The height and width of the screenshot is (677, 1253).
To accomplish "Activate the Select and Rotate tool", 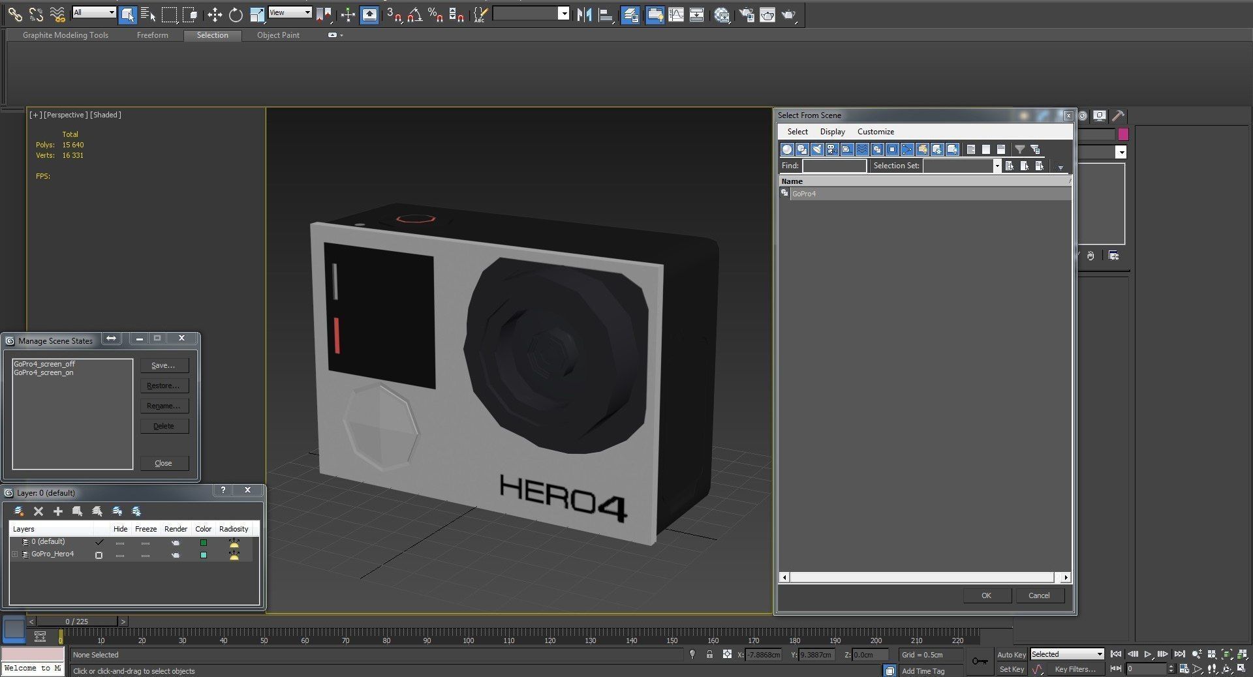I will pos(236,14).
